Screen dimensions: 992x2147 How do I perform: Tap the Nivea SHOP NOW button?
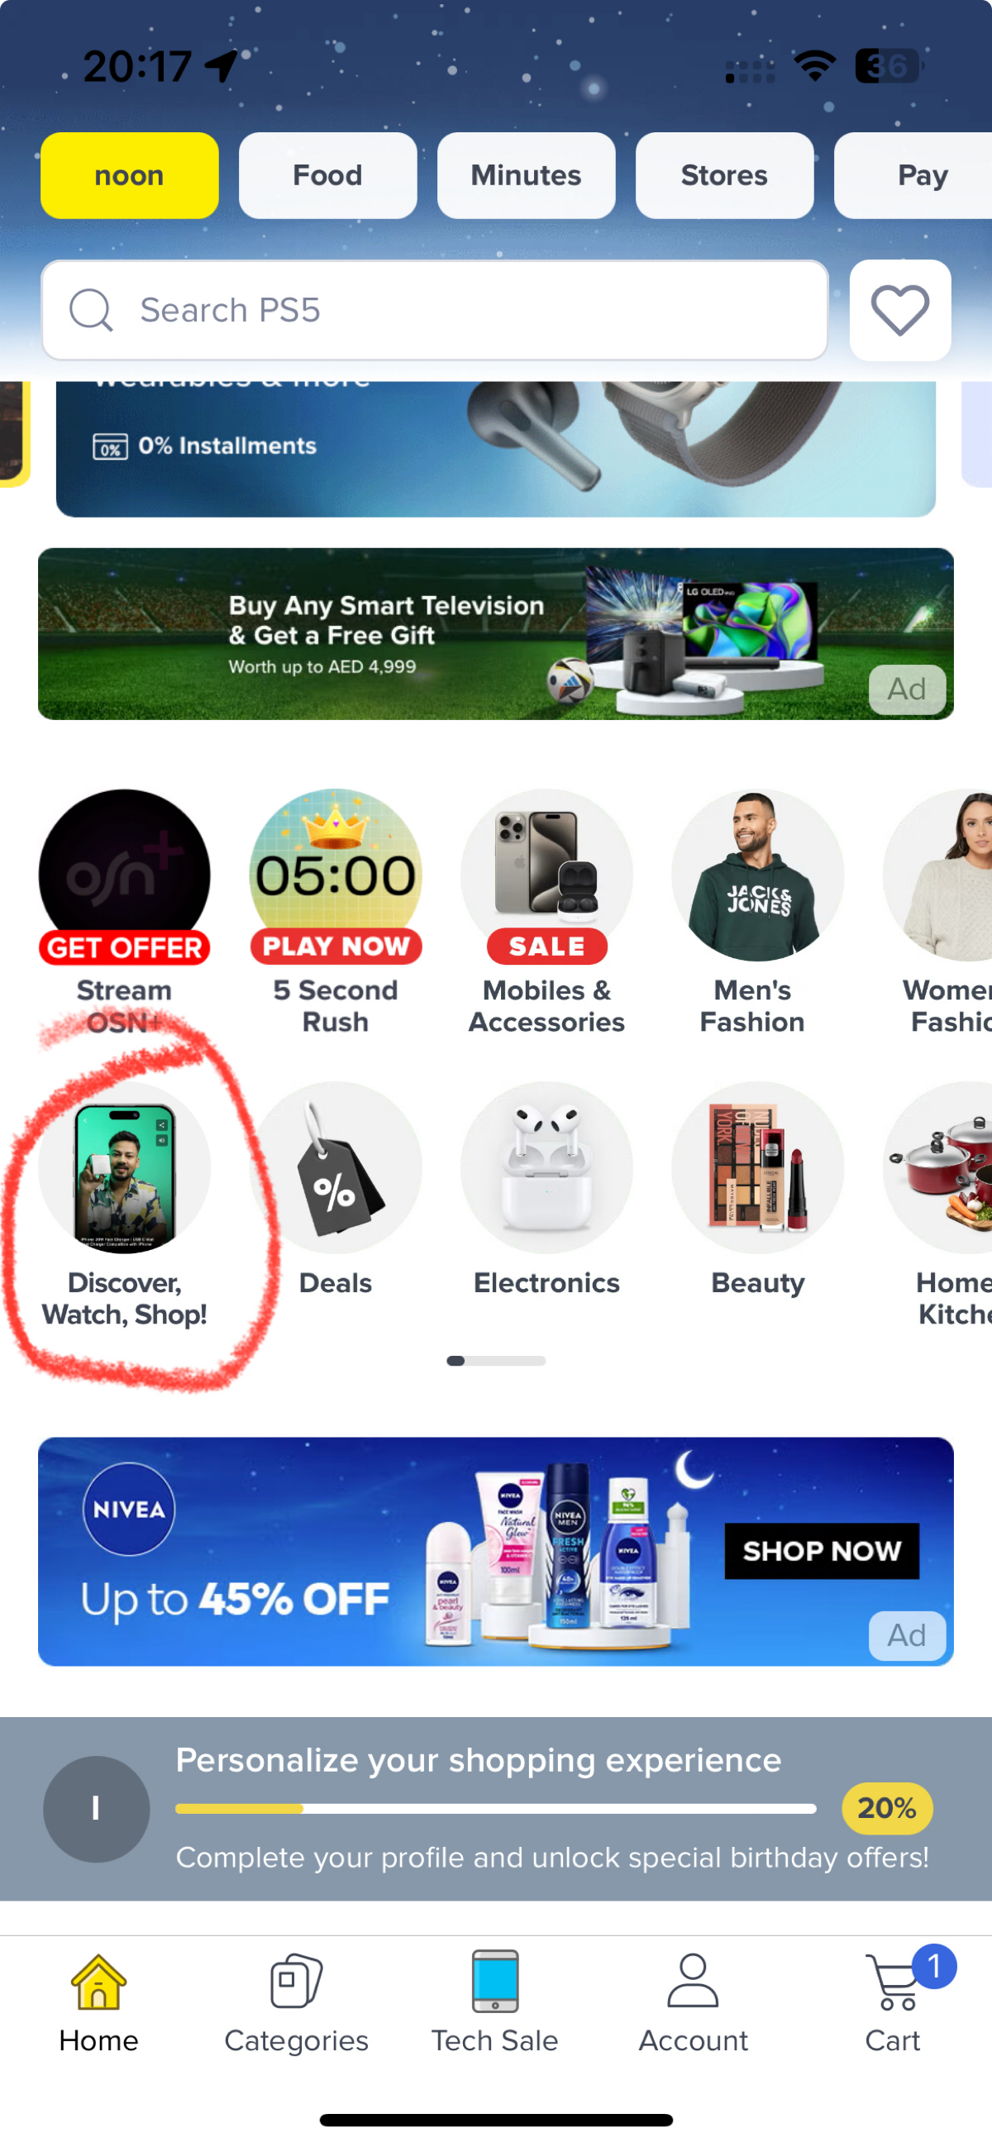tap(822, 1551)
